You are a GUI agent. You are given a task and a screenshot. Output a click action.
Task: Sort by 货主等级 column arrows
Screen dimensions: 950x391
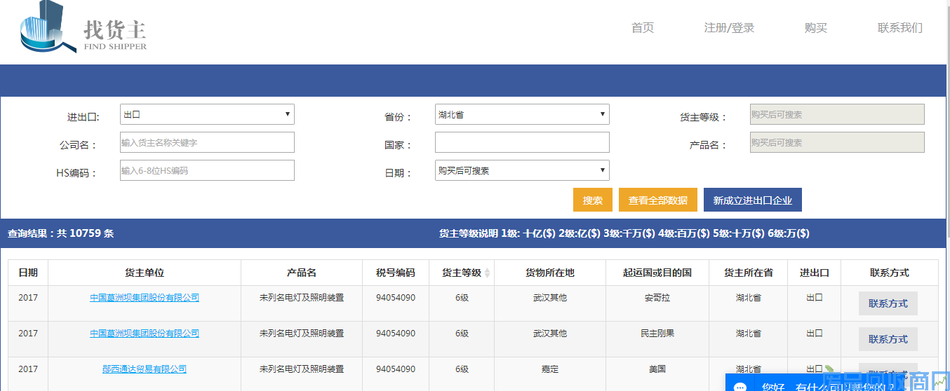click(488, 273)
